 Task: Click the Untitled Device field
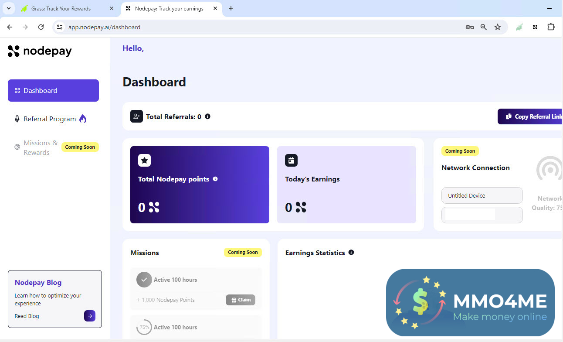tap(482, 195)
